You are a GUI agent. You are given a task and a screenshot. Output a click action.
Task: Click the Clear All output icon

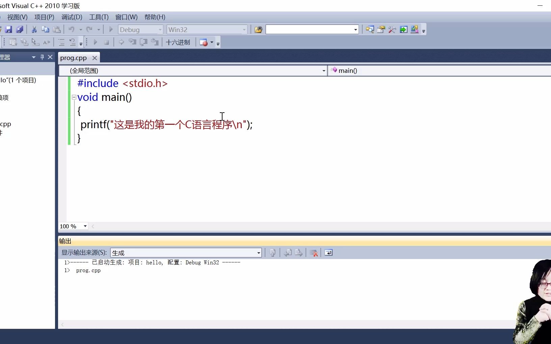click(314, 253)
